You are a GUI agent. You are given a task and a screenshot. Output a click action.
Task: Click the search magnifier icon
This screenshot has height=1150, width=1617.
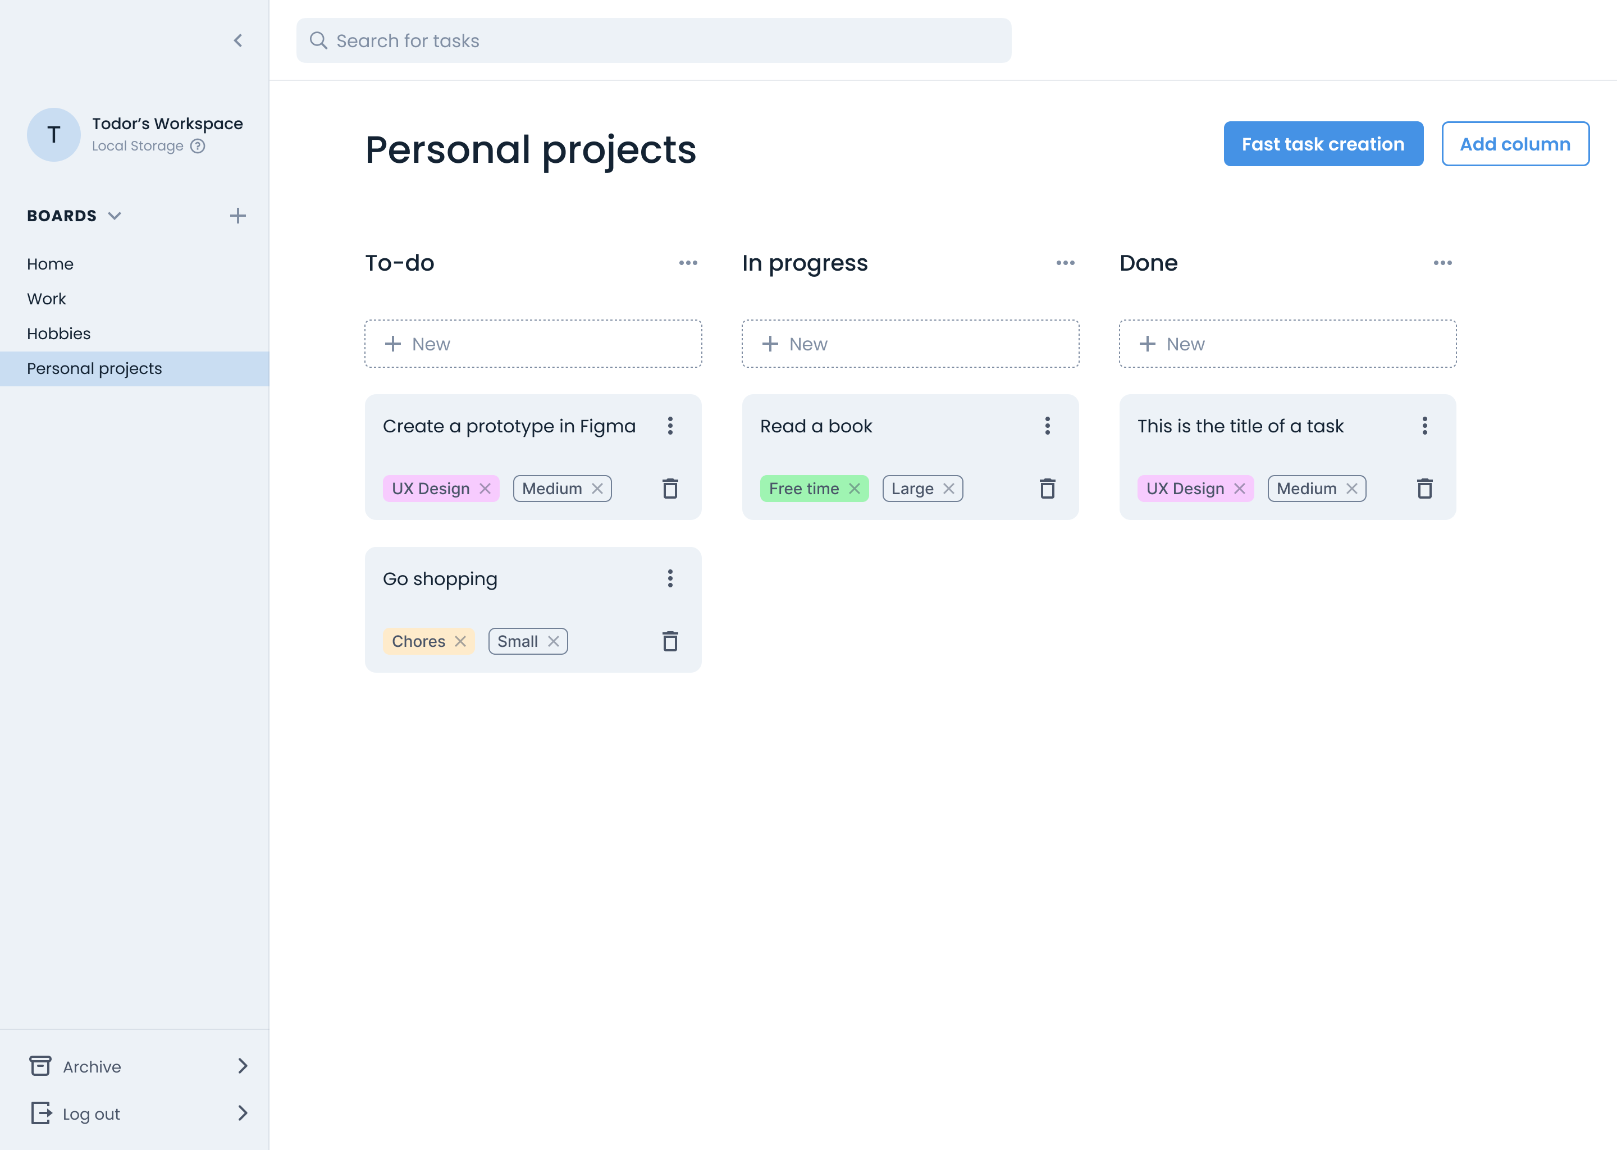click(x=318, y=40)
